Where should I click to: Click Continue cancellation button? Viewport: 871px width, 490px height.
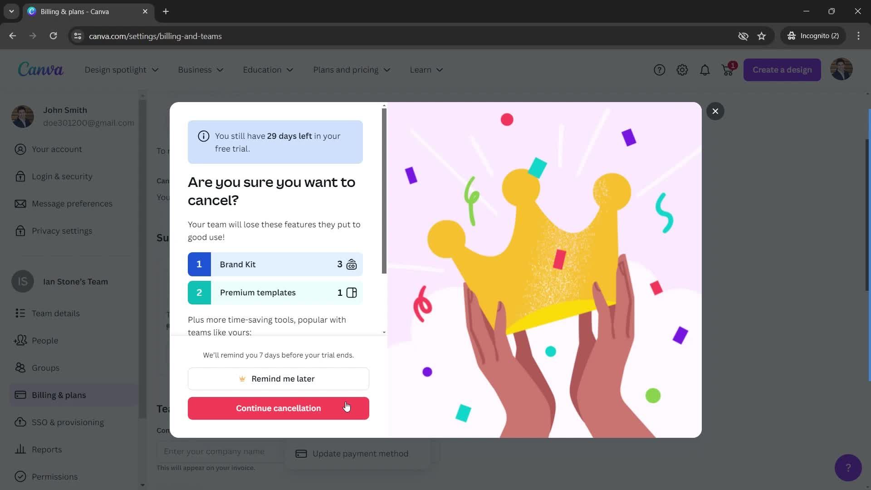(278, 408)
